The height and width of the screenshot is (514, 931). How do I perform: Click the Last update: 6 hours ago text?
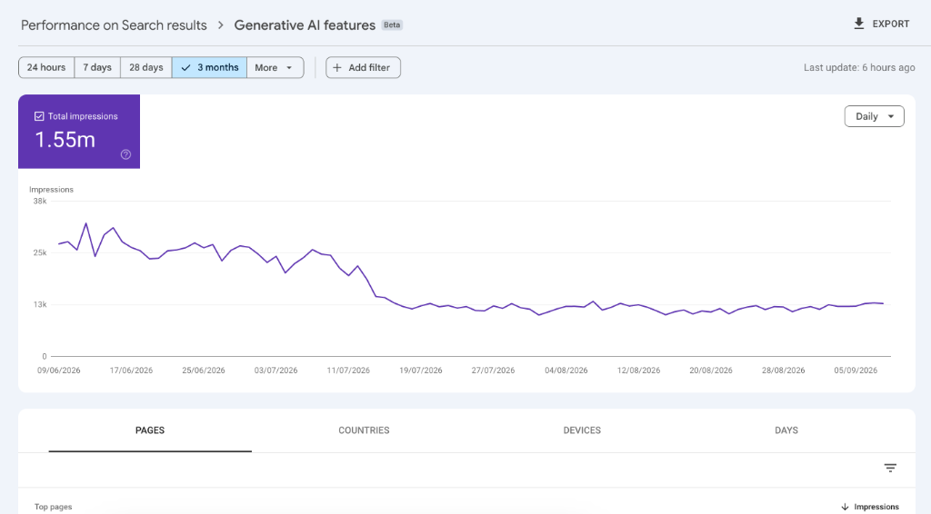pyautogui.click(x=859, y=67)
